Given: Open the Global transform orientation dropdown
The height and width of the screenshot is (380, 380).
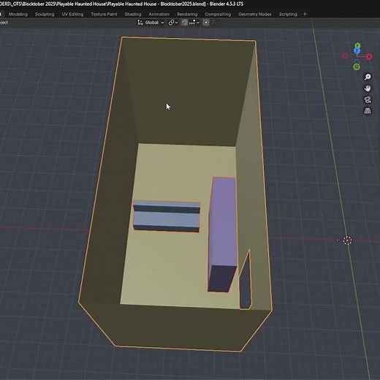Looking at the screenshot, I should pos(151,23).
